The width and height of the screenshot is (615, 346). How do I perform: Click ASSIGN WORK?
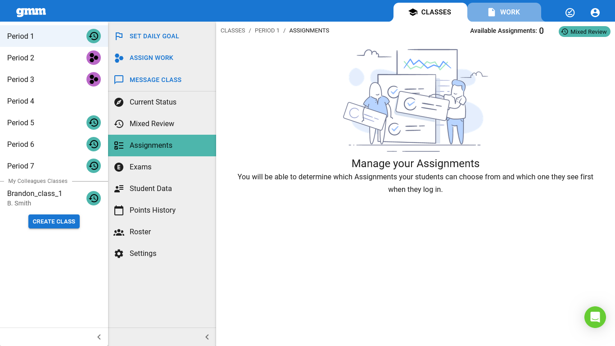[x=162, y=58]
